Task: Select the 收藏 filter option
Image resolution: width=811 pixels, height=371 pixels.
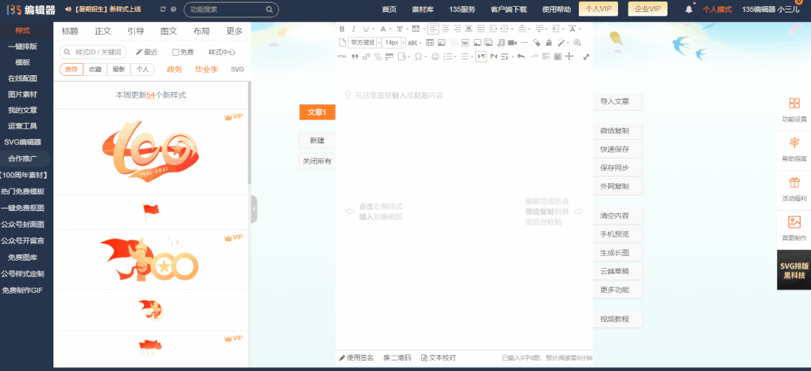Action: [95, 69]
